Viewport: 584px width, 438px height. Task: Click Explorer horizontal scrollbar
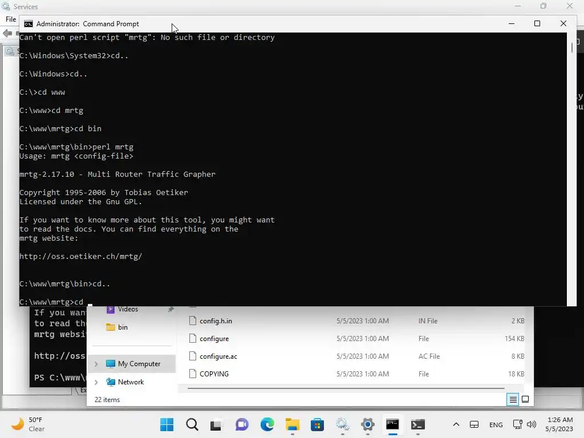point(346,388)
